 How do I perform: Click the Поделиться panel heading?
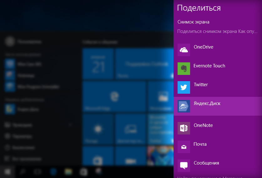(x=199, y=8)
